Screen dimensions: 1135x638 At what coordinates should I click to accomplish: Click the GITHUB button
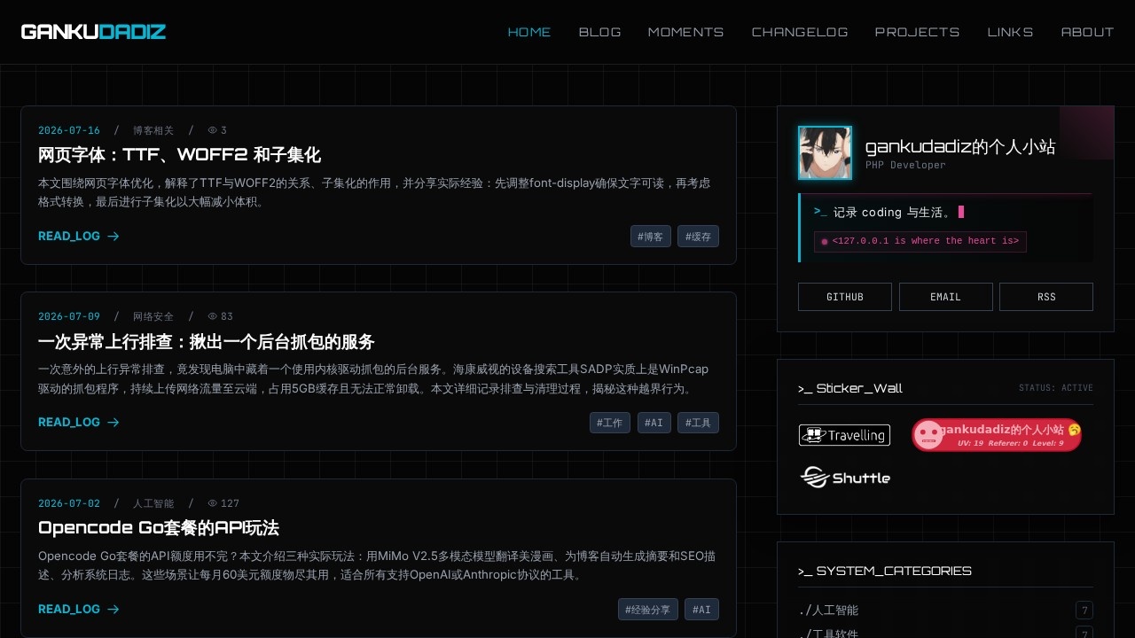coord(845,297)
